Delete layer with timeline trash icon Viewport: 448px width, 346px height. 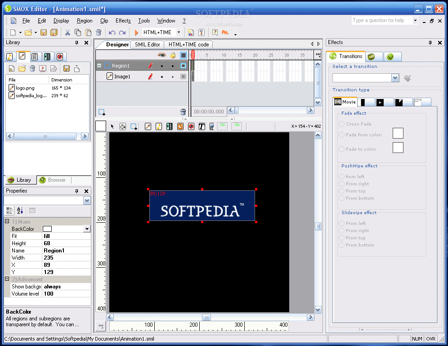click(x=183, y=112)
